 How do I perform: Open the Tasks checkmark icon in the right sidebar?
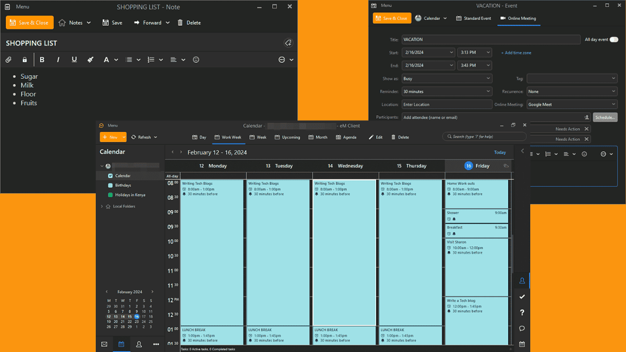(x=522, y=296)
